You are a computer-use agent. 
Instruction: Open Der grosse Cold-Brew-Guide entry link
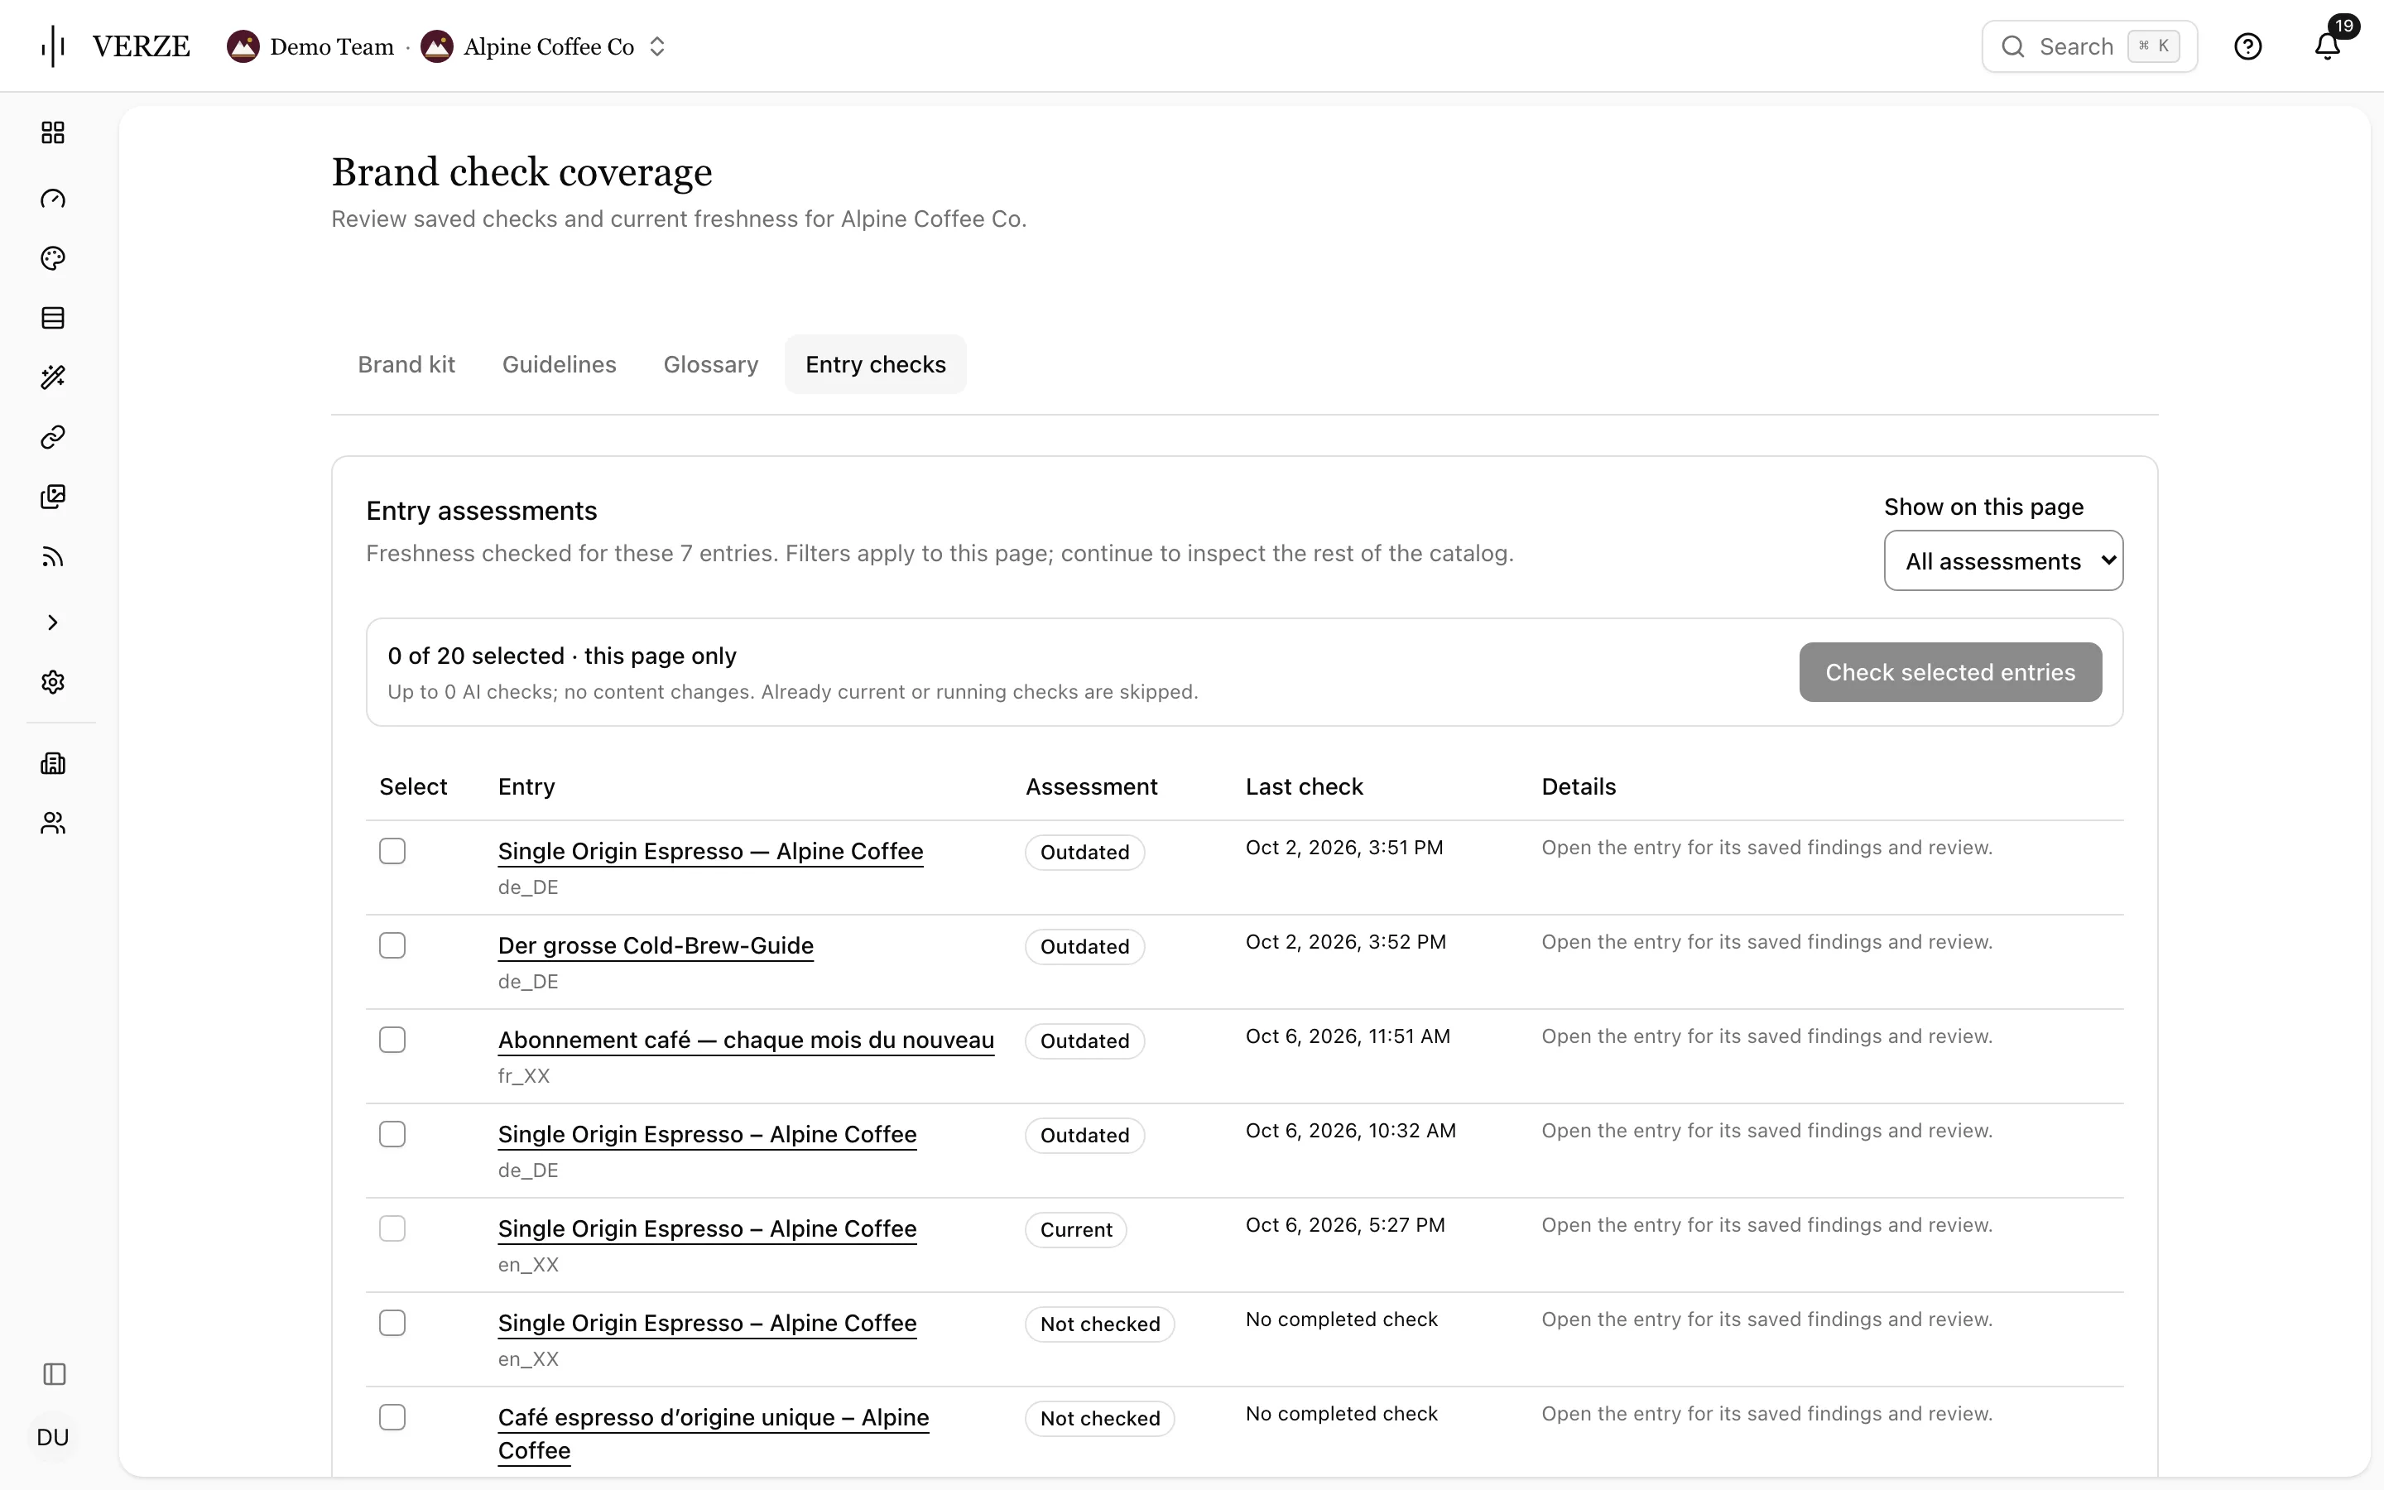coord(656,946)
